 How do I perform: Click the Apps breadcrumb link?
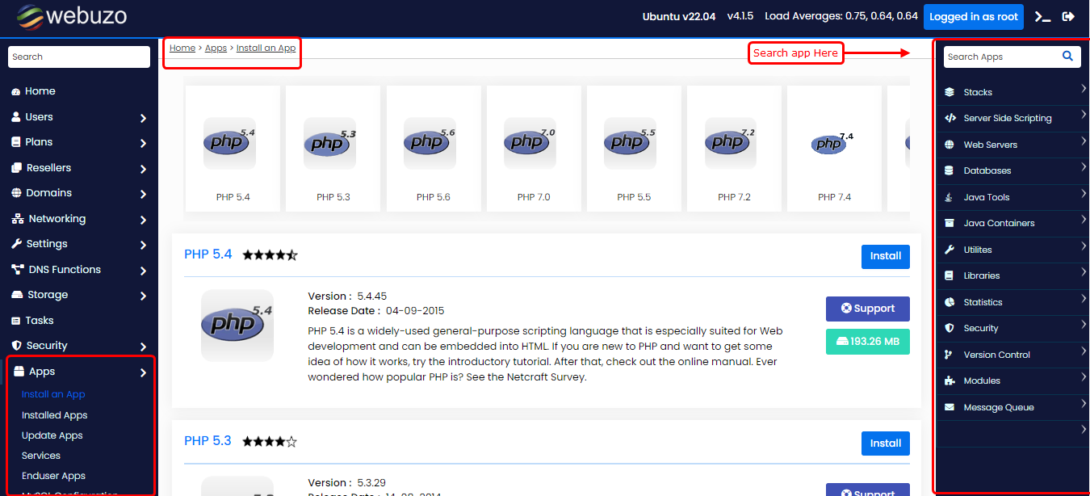point(216,48)
